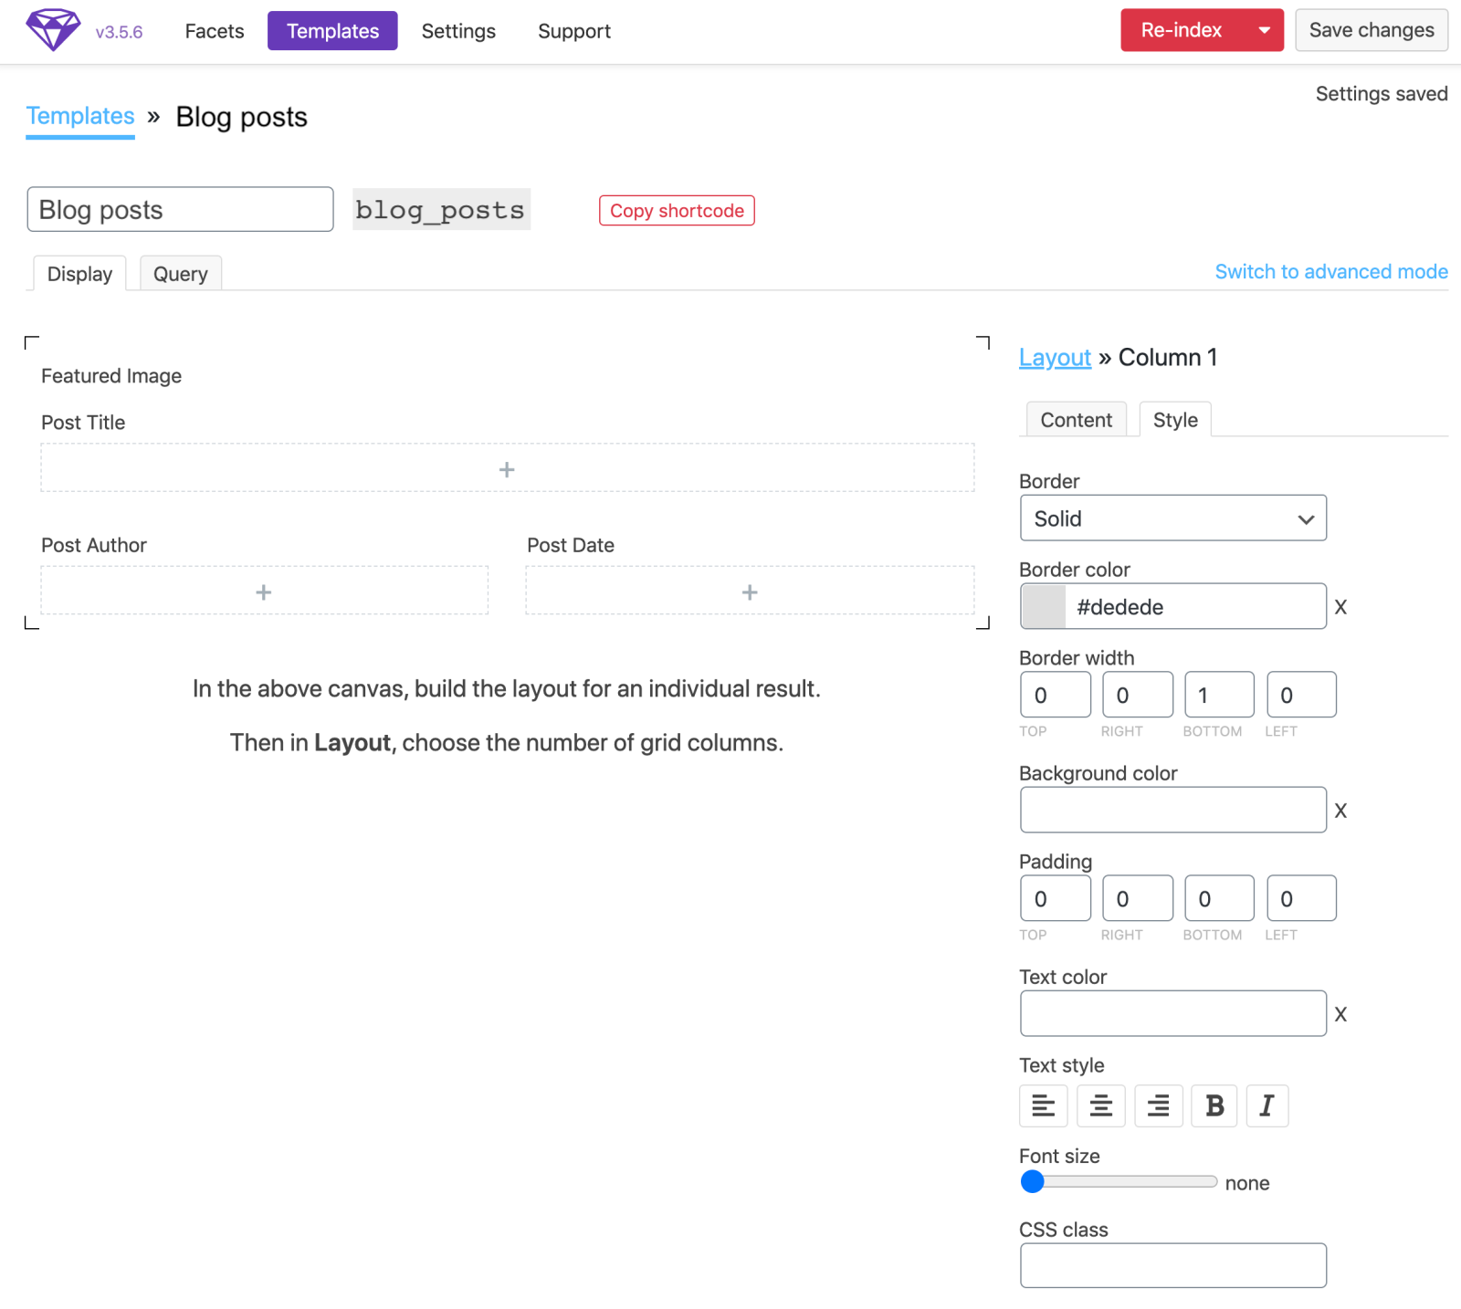Image resolution: width=1461 pixels, height=1309 pixels.
Task: Toggle italic text style
Action: [x=1267, y=1106]
